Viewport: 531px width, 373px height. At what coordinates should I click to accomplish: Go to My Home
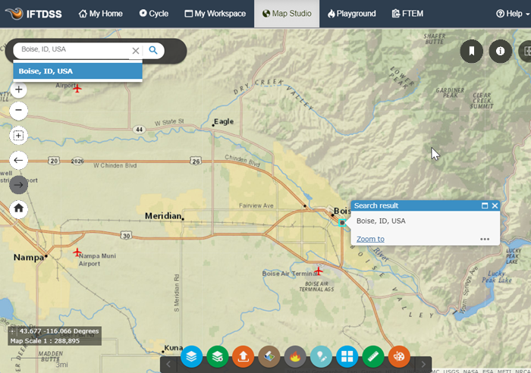point(101,14)
